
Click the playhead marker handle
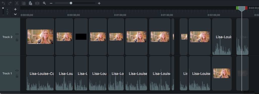[242, 9]
